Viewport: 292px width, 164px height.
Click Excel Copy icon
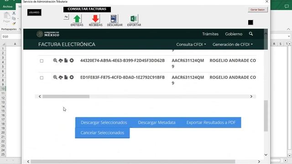(x=14, y=18)
